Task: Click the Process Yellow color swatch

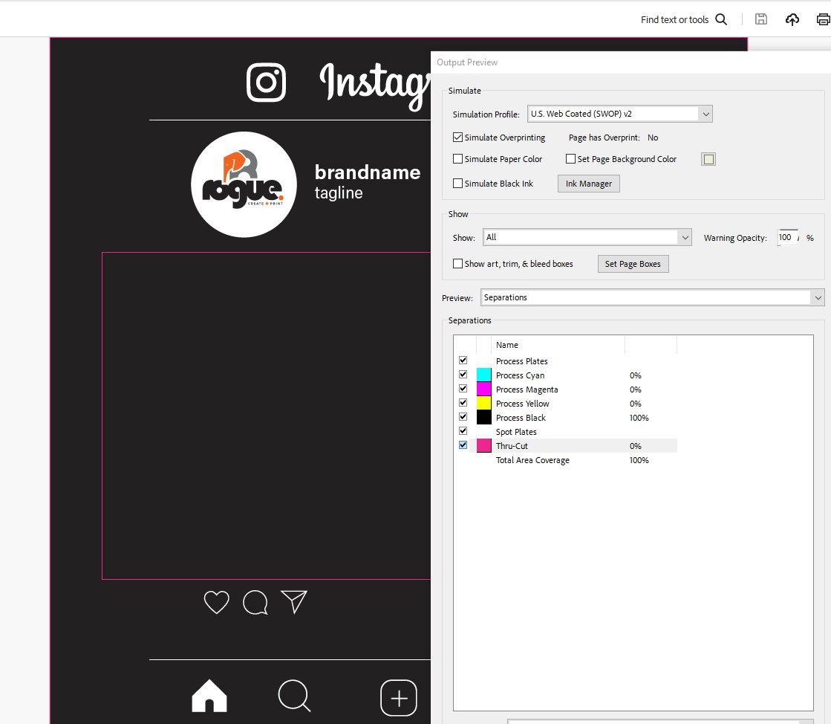Action: 484,403
